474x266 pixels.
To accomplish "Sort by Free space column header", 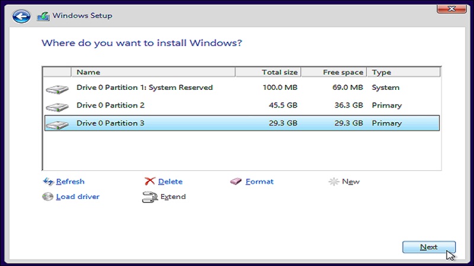I will coord(334,72).
